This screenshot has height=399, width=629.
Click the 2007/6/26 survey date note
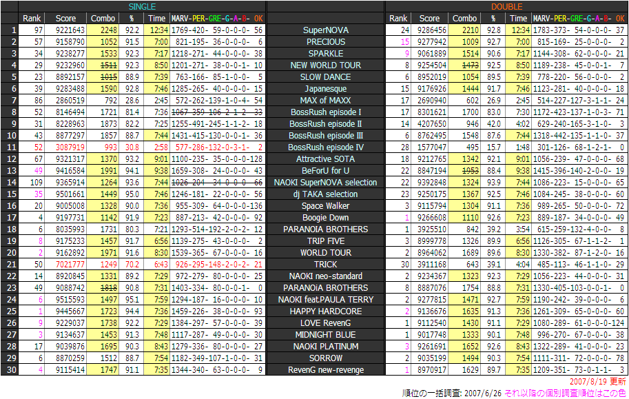[x=452, y=393]
